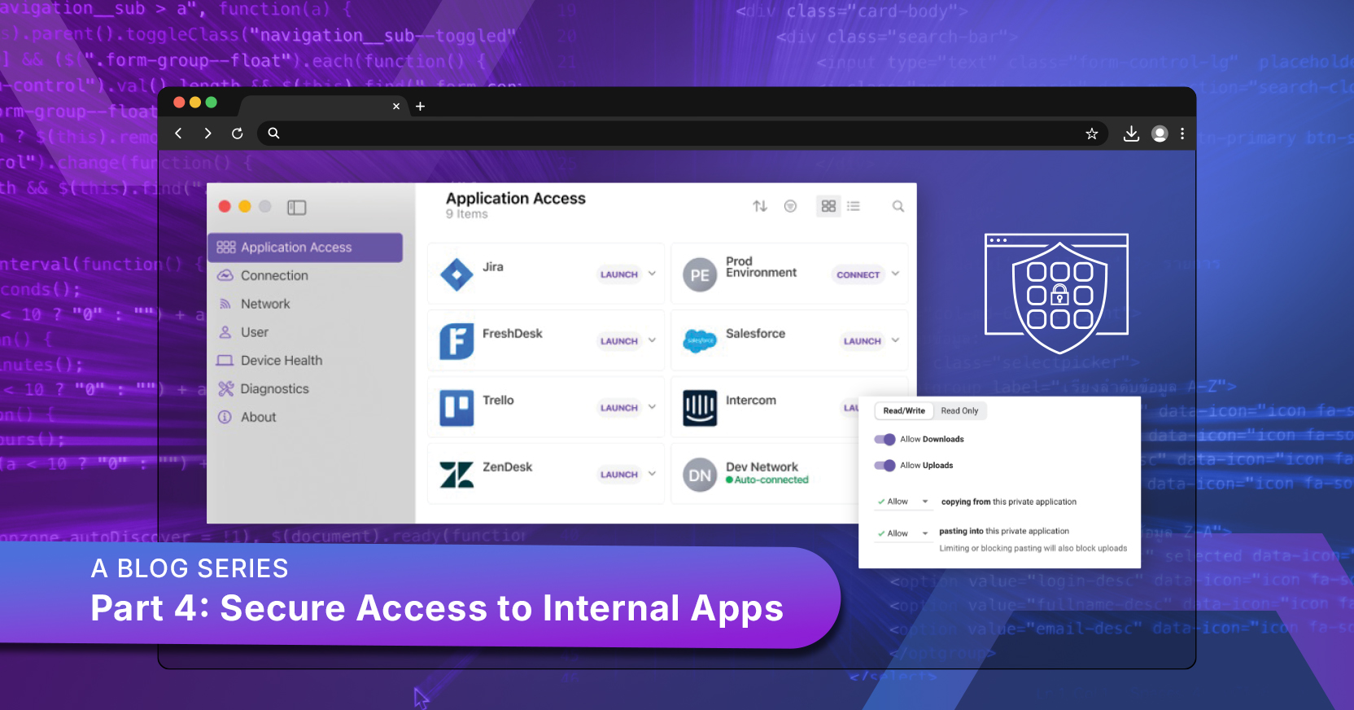
Task: Reload the page with the refresh icon
Action: (238, 134)
